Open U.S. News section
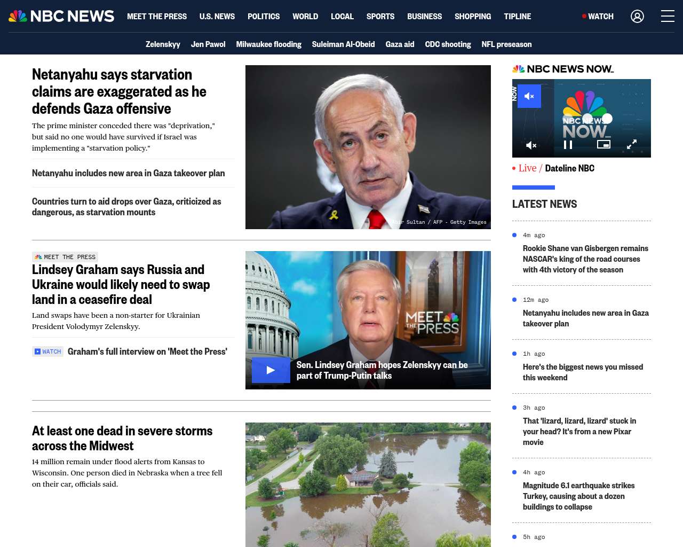The image size is (683, 547). 217,17
